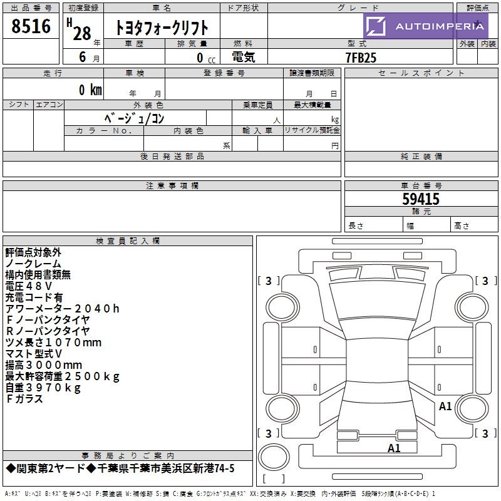Click the note マスト型式V
The width and height of the screenshot is (501, 501).
34,354
